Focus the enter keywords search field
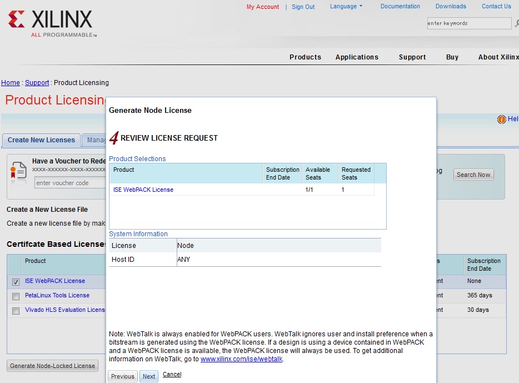Screen dimensions: 519x383 469,23
